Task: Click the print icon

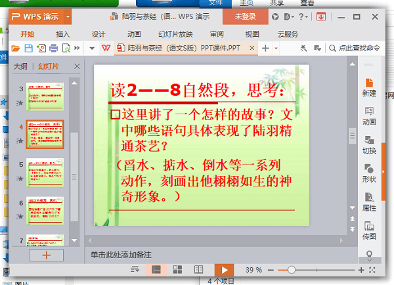Action: 54,48
